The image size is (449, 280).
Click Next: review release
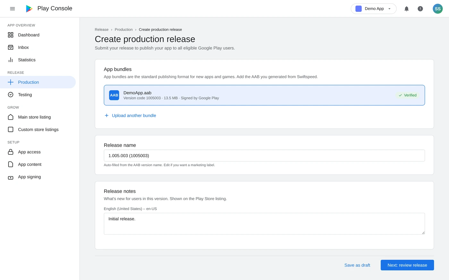click(x=407, y=265)
